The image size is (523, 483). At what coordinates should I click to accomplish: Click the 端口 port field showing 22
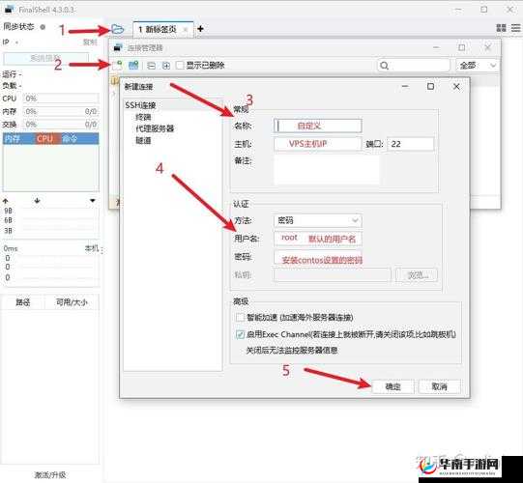411,144
